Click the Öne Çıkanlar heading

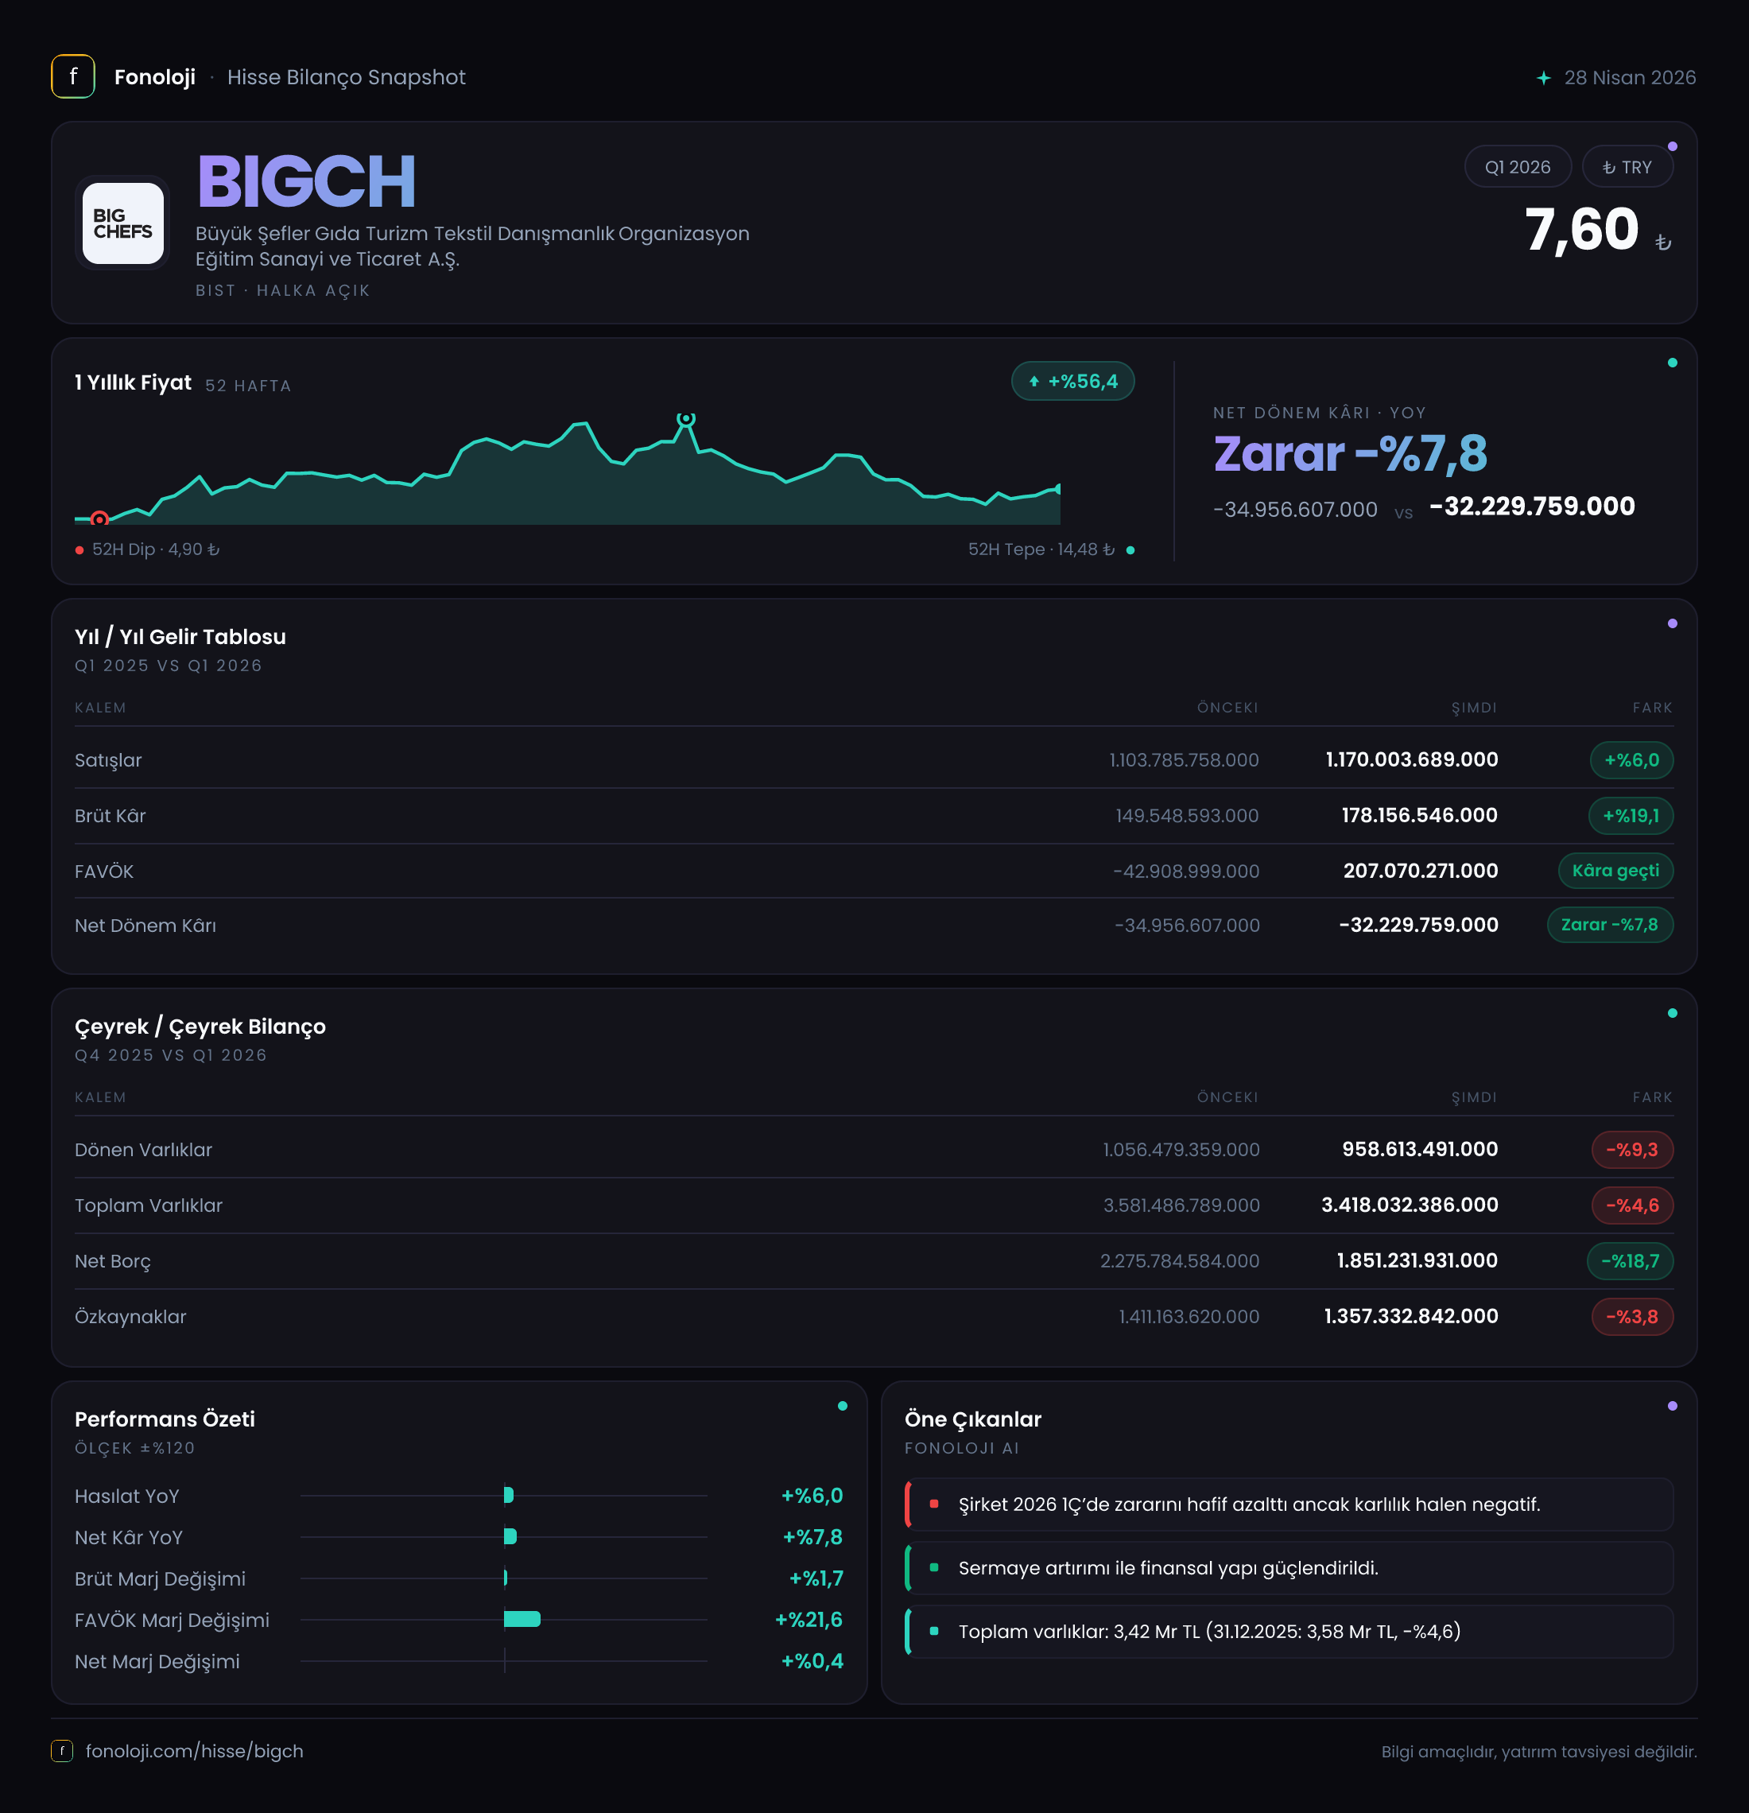tap(973, 1419)
